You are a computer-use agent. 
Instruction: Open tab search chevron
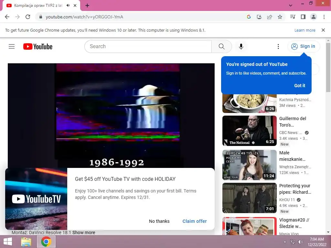tap(291, 5)
